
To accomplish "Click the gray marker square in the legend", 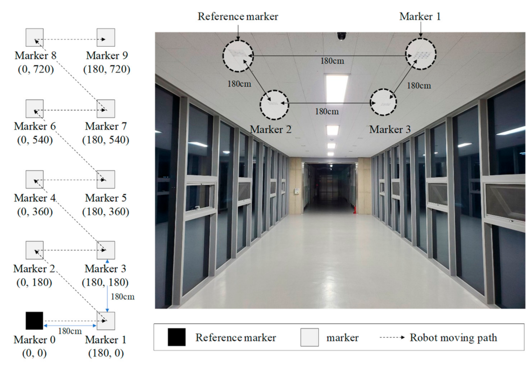I will 310,337.
